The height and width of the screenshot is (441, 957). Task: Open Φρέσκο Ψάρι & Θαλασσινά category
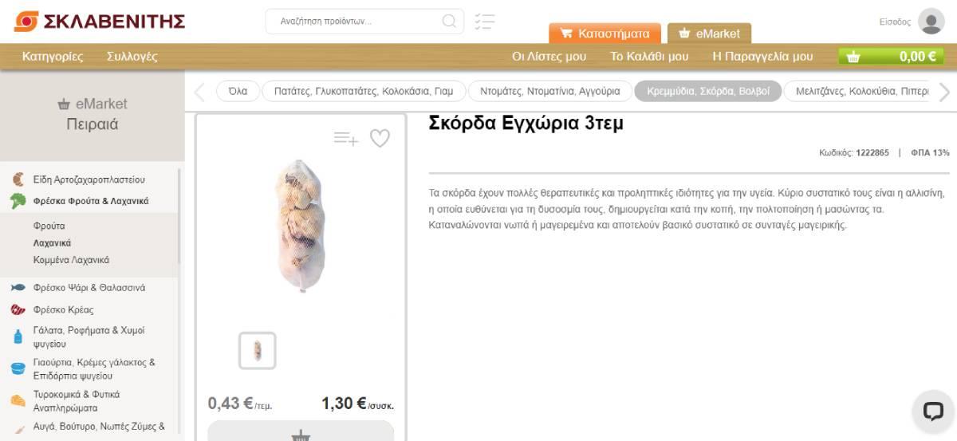pyautogui.click(x=89, y=287)
